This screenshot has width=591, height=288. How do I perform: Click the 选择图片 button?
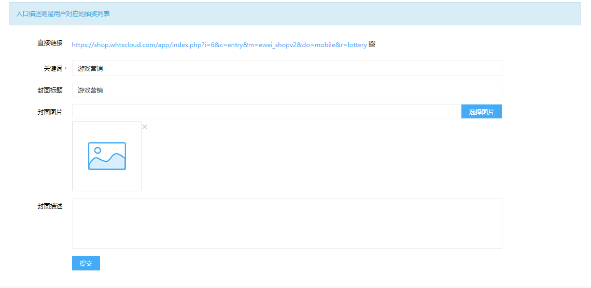pos(481,111)
